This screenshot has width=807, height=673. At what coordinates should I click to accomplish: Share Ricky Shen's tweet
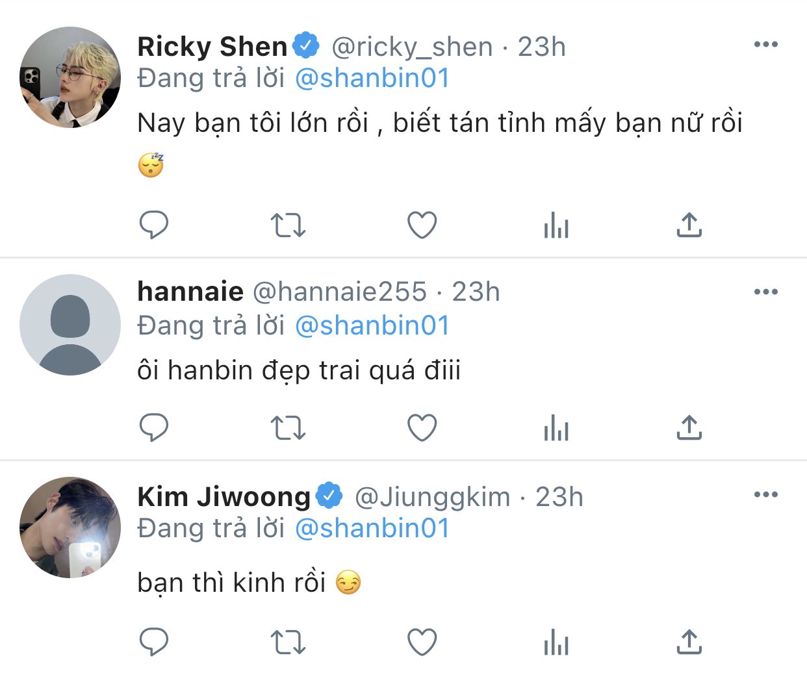689,225
